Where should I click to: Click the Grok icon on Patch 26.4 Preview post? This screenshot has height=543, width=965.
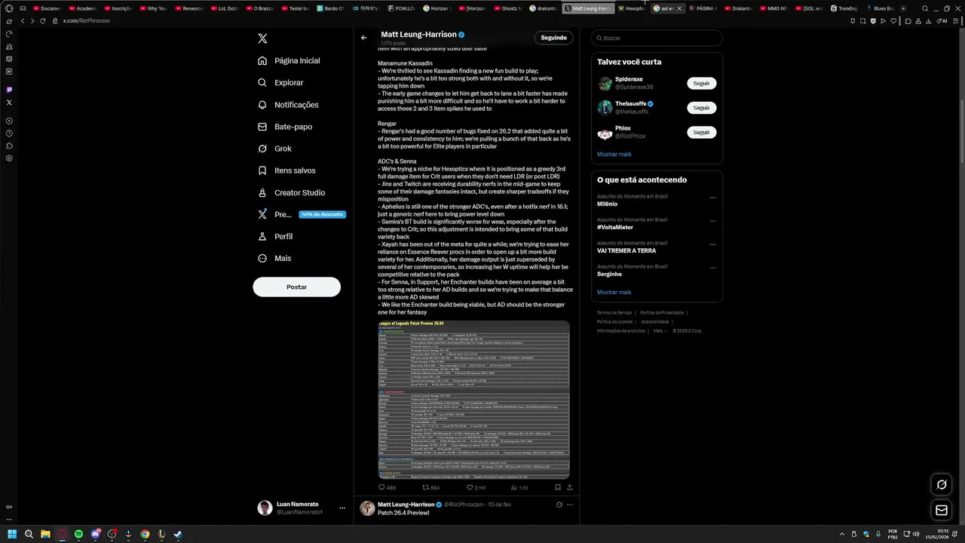[559, 505]
